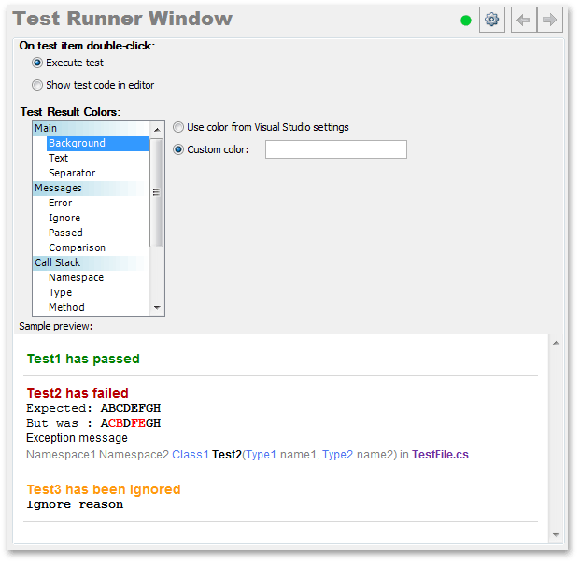Click the 'Ignore reason' preview text
Image resolution: width=580 pixels, height=564 pixels.
click(x=75, y=505)
